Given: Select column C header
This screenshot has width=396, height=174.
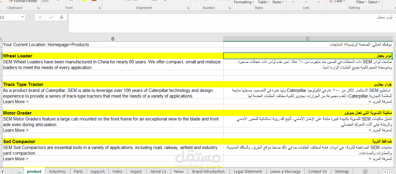Looking at the screenshot, I should (308, 39).
